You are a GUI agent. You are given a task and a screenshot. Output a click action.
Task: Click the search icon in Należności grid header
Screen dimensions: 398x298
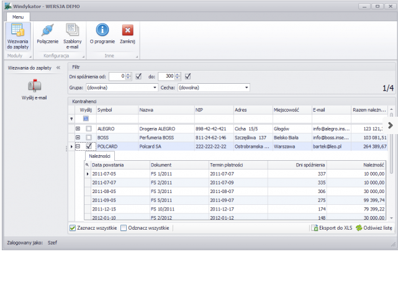tap(87, 165)
